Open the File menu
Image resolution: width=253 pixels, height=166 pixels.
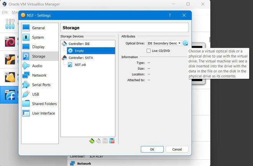[x=5, y=12]
